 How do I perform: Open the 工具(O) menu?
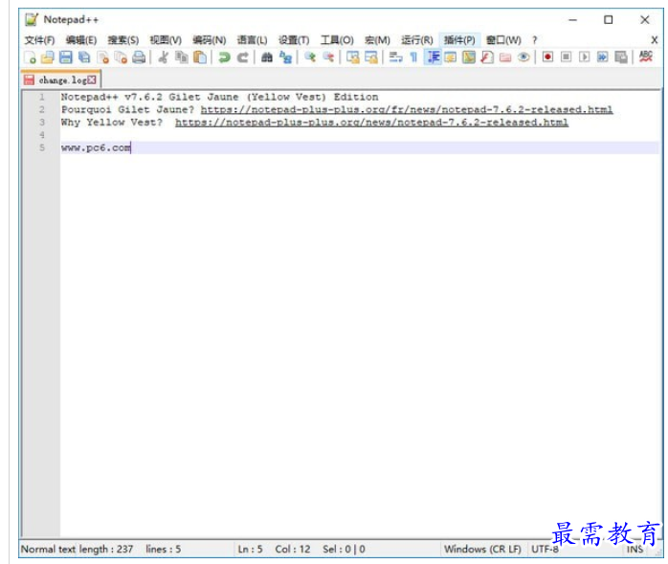click(x=337, y=40)
